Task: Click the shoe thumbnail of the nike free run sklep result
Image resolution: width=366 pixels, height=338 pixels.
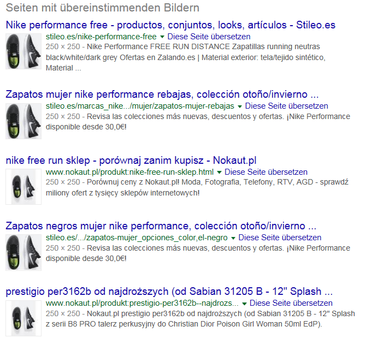Action: coord(23,187)
